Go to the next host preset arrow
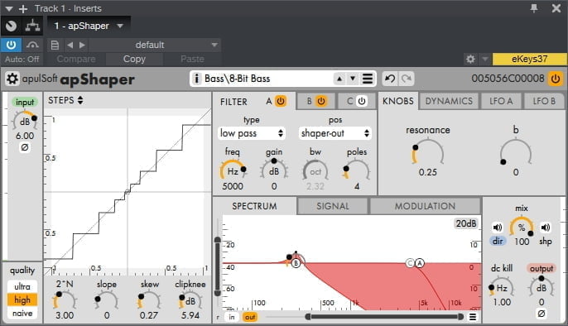568x326 pixels. tap(82, 45)
